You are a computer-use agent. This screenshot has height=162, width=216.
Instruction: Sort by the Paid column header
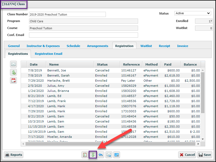[x=171, y=64]
